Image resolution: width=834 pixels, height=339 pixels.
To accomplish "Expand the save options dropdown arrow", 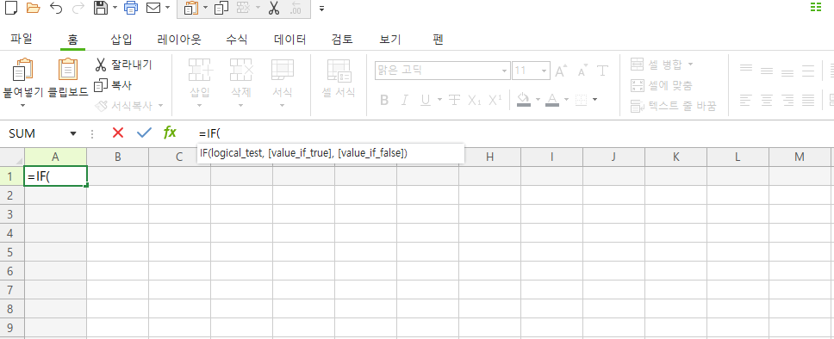I will (x=115, y=8).
